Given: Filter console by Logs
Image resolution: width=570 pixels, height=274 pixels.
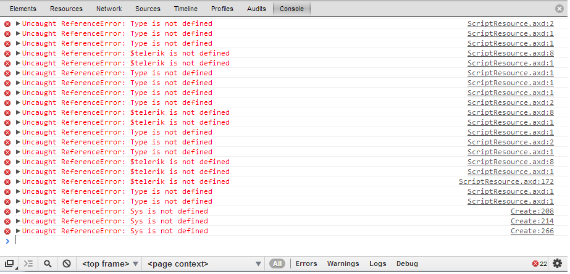Looking at the screenshot, I should (x=378, y=264).
